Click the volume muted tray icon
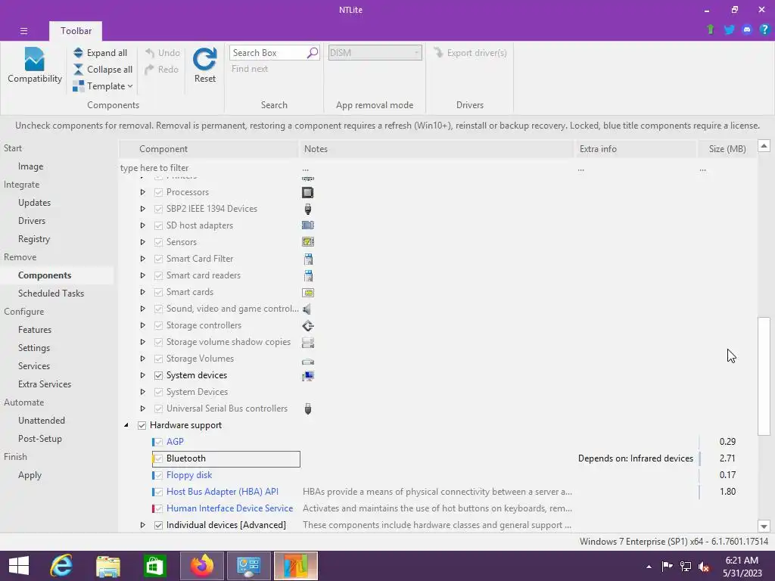 pyautogui.click(x=703, y=567)
